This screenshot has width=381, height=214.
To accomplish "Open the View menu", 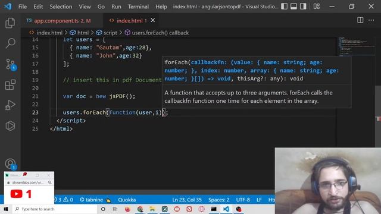I will coord(85,7).
